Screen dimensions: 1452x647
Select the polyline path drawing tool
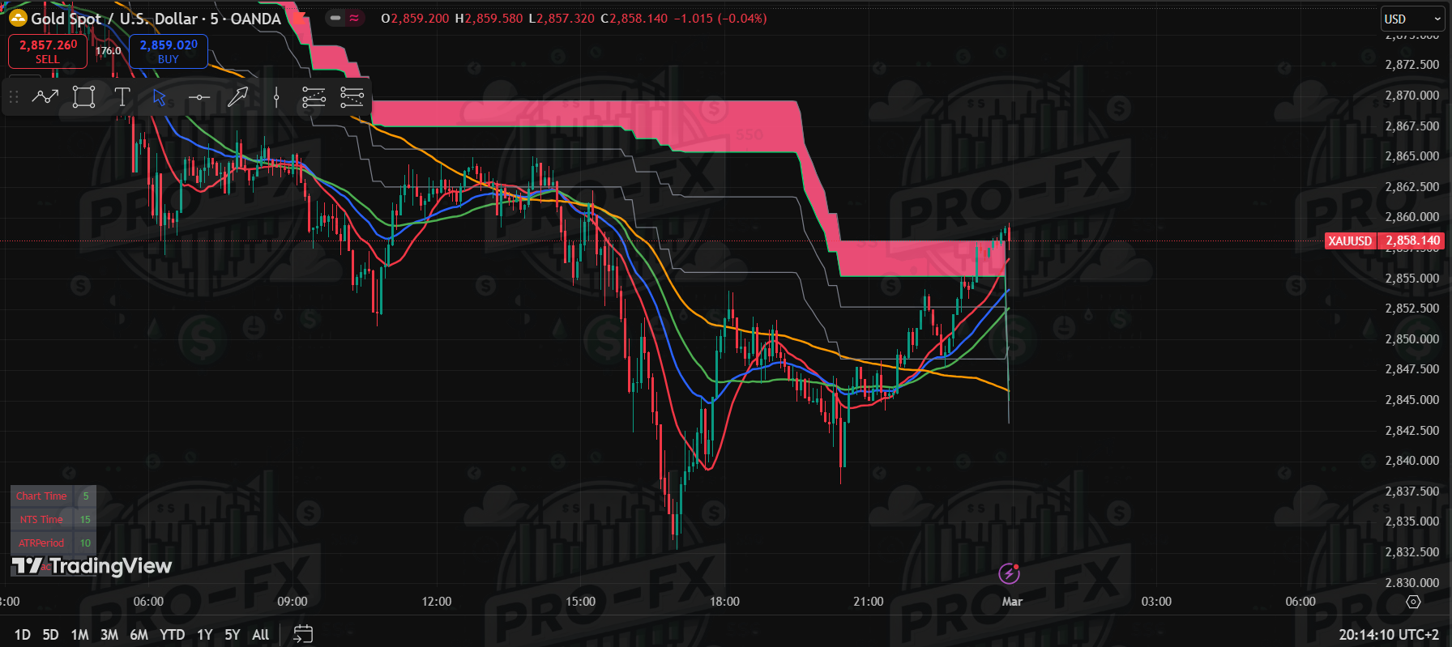coord(45,97)
